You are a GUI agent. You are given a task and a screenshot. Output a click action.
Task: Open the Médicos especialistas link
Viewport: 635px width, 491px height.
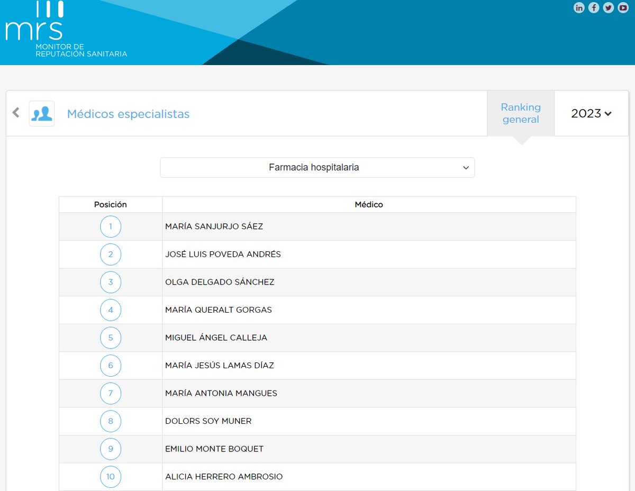point(128,114)
